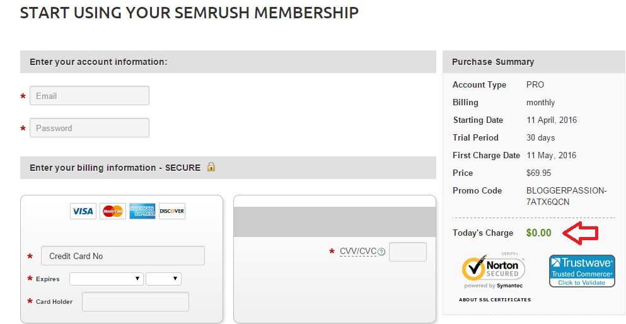Click the CVV/CVC underlined label

[x=357, y=252]
